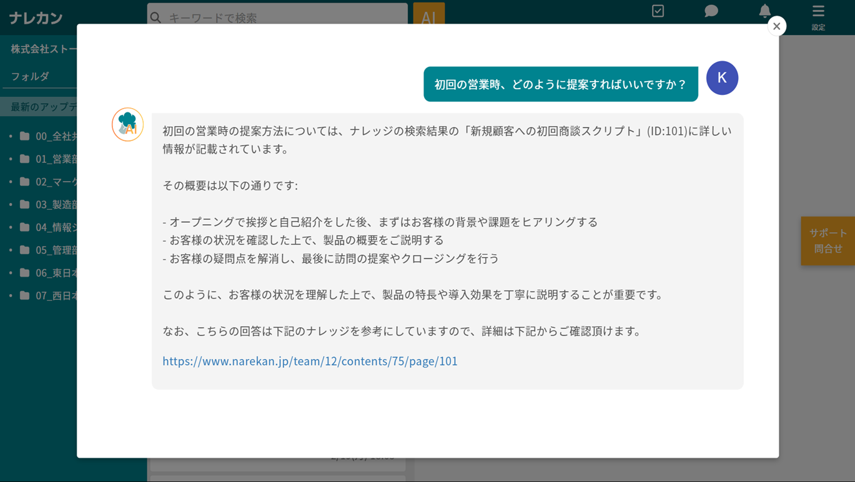
Task: Open the notifications bell icon
Action: 764,11
